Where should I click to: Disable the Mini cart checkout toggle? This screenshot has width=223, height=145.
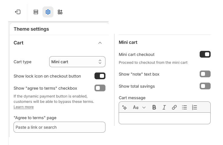(205, 54)
